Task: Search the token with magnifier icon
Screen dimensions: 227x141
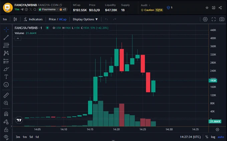Action: click(x=35, y=10)
